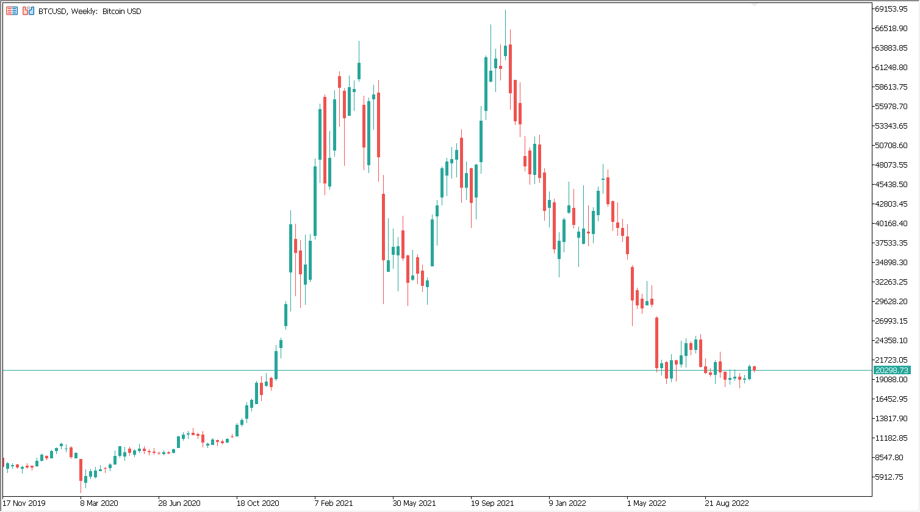Viewport: 920px width, 512px height.
Task: Click the 48073.55 price scale label
Action: click(891, 165)
